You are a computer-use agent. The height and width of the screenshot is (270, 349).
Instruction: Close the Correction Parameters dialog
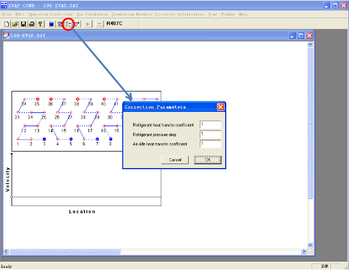point(220,107)
